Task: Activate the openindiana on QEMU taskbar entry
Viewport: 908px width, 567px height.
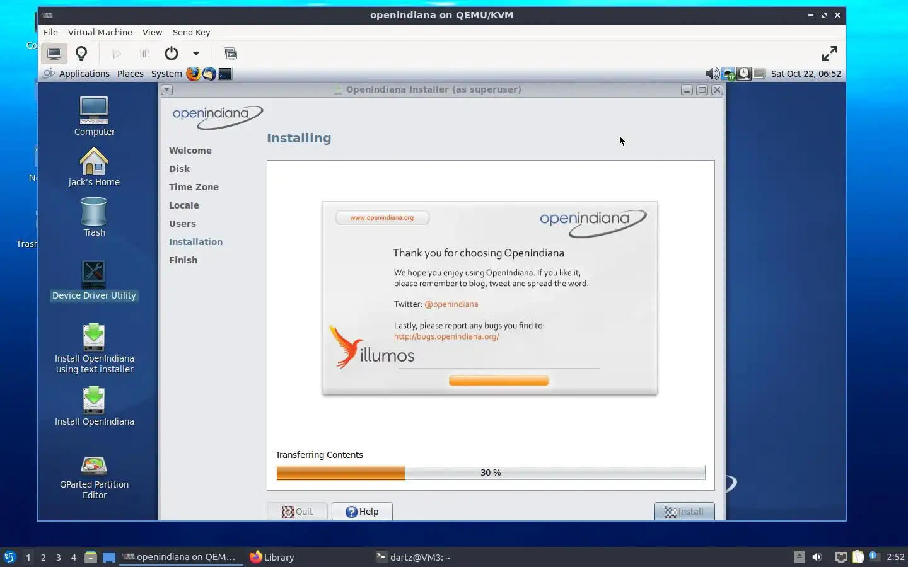Action: (x=181, y=557)
